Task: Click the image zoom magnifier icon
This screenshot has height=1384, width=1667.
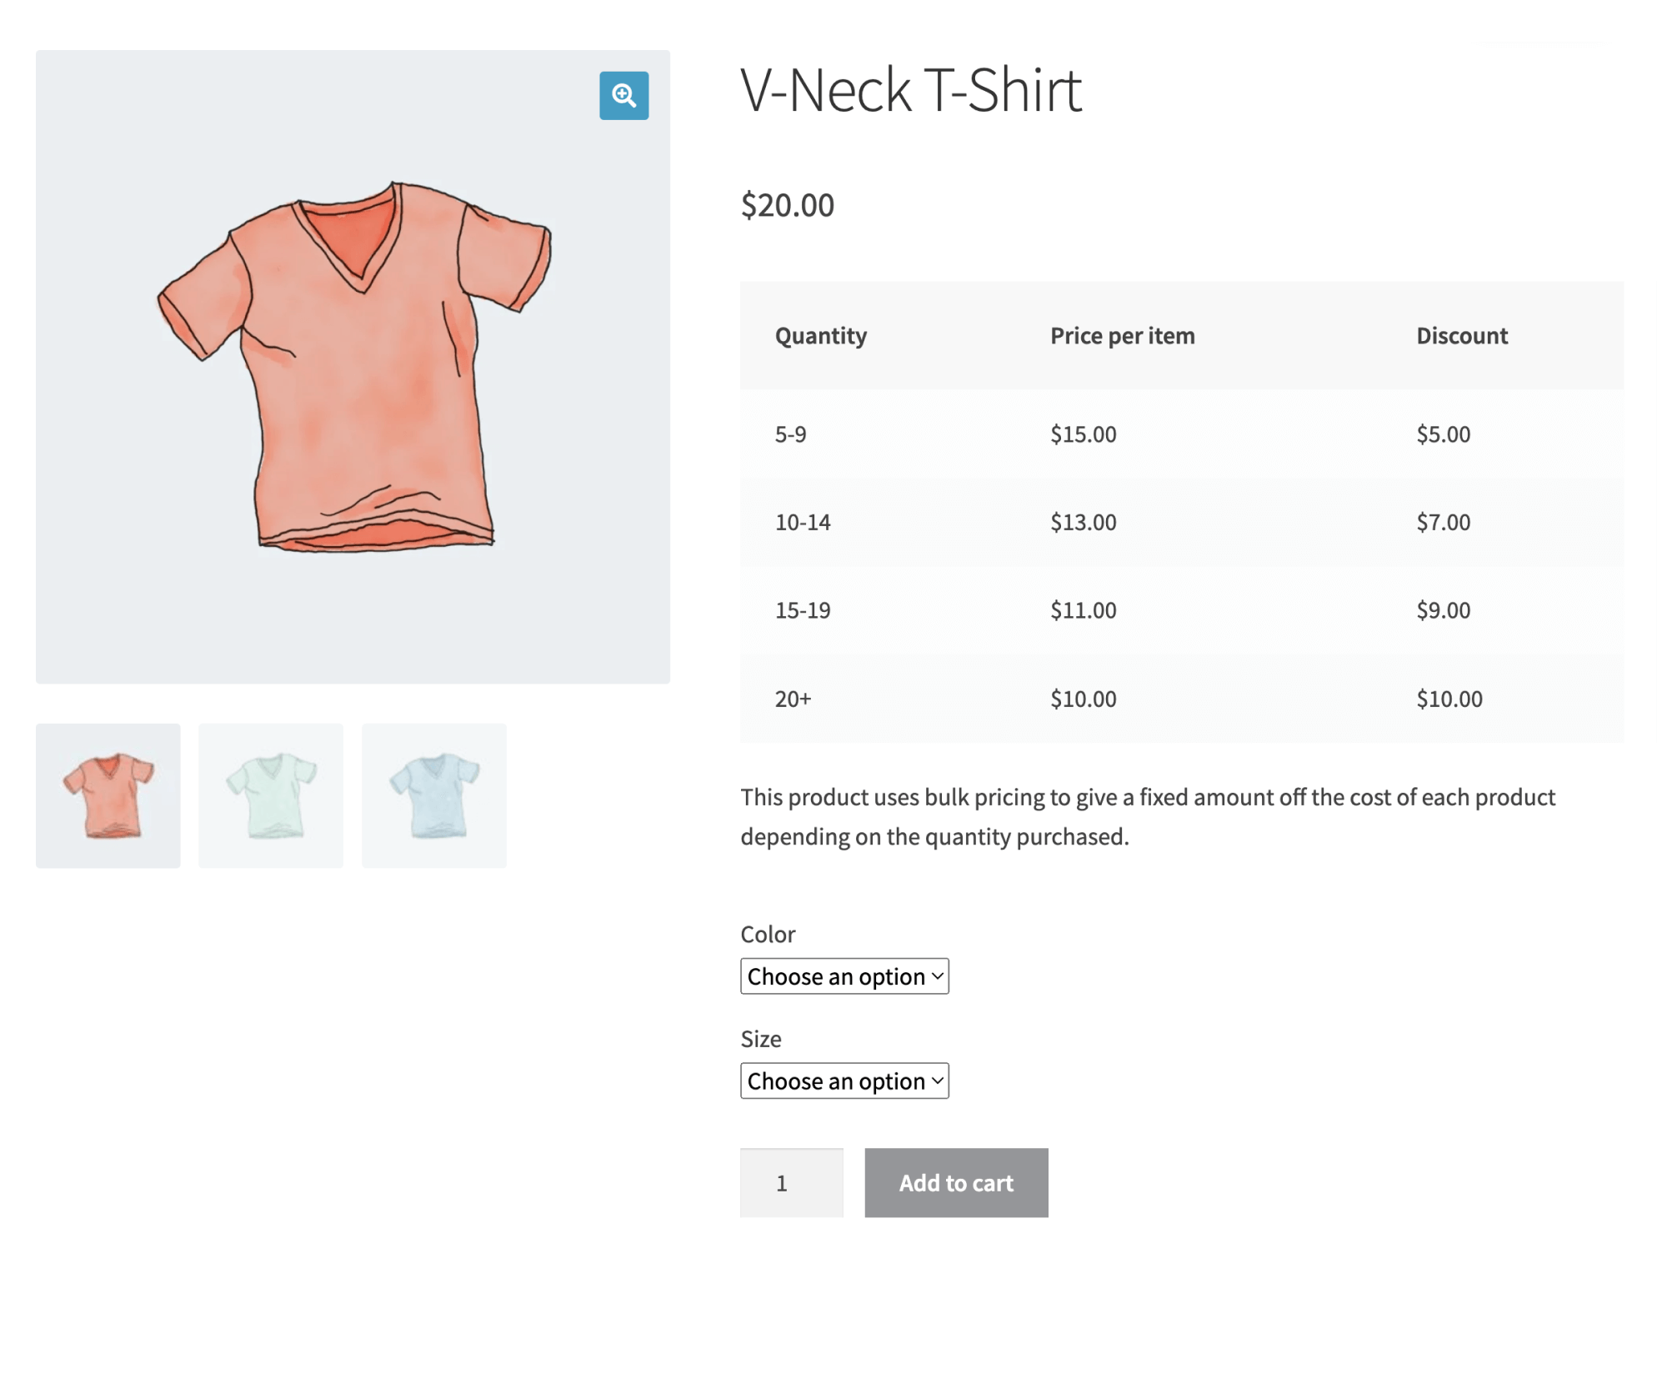Action: pyautogui.click(x=623, y=95)
